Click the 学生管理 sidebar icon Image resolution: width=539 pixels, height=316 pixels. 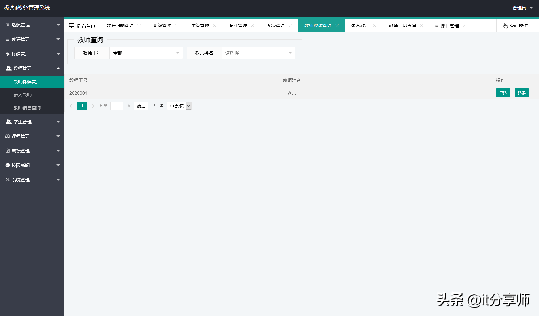coord(7,122)
